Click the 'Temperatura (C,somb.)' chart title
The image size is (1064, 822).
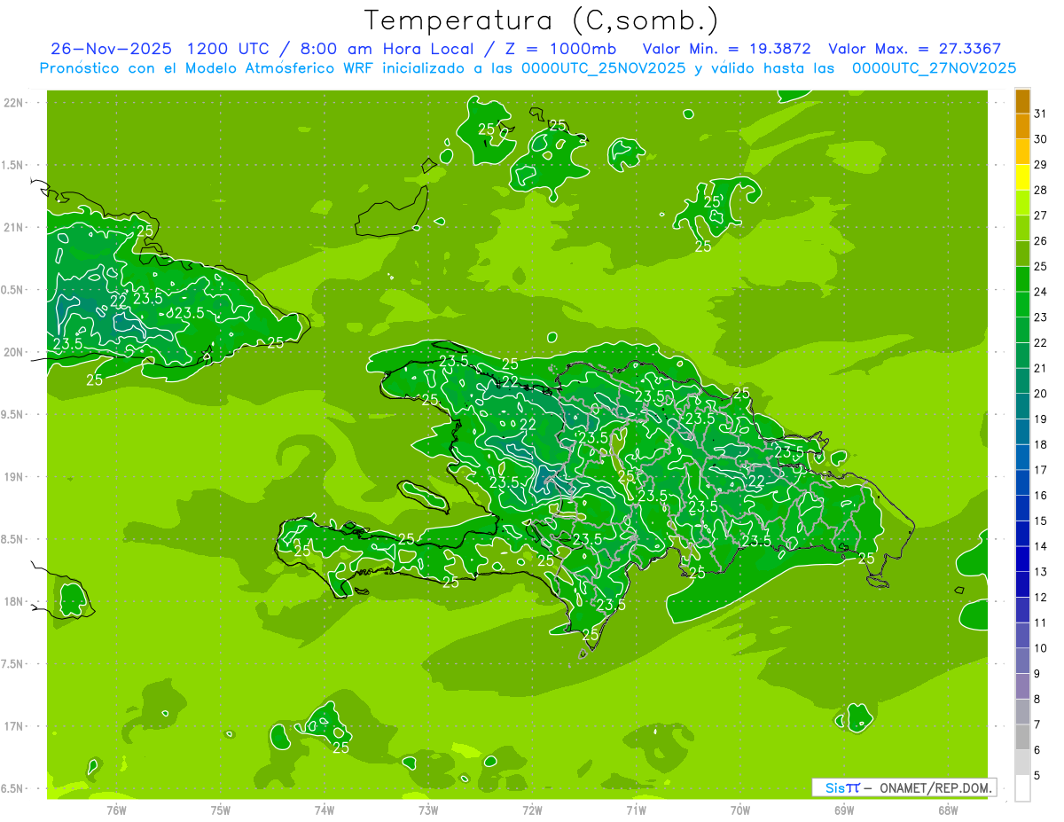click(542, 20)
